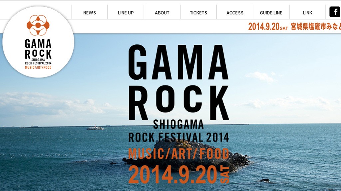Image resolution: width=341 pixels, height=191 pixels.
Task: Go to the LINE UP page
Action: (x=126, y=13)
